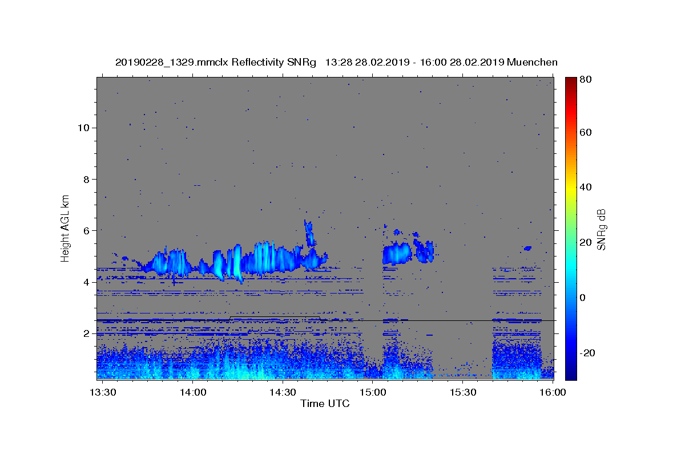Click the colorbar value label 60
The image size is (685, 456).
(586, 132)
